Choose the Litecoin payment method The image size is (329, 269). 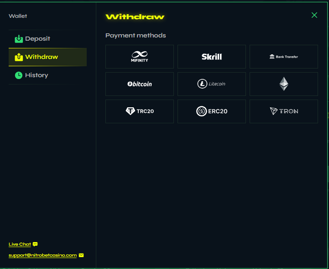pyautogui.click(x=211, y=84)
